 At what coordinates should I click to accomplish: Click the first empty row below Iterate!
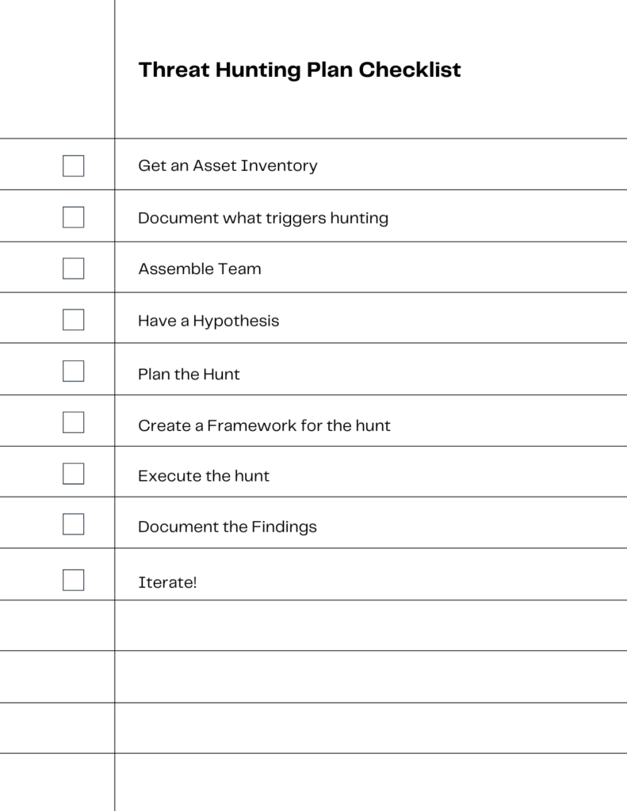pyautogui.click(x=313, y=626)
